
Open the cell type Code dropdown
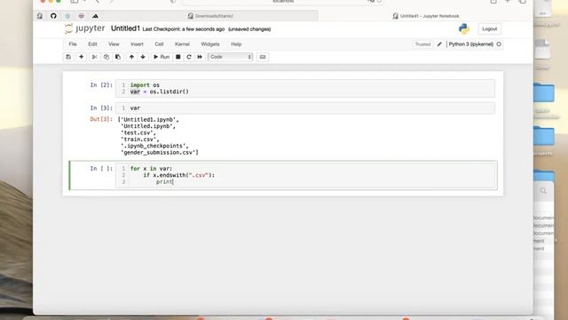point(231,57)
